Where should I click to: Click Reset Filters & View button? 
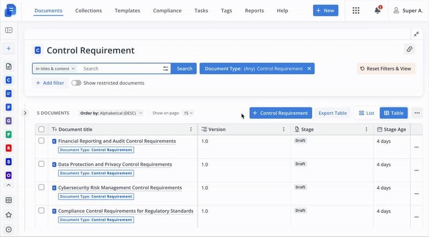click(386, 68)
